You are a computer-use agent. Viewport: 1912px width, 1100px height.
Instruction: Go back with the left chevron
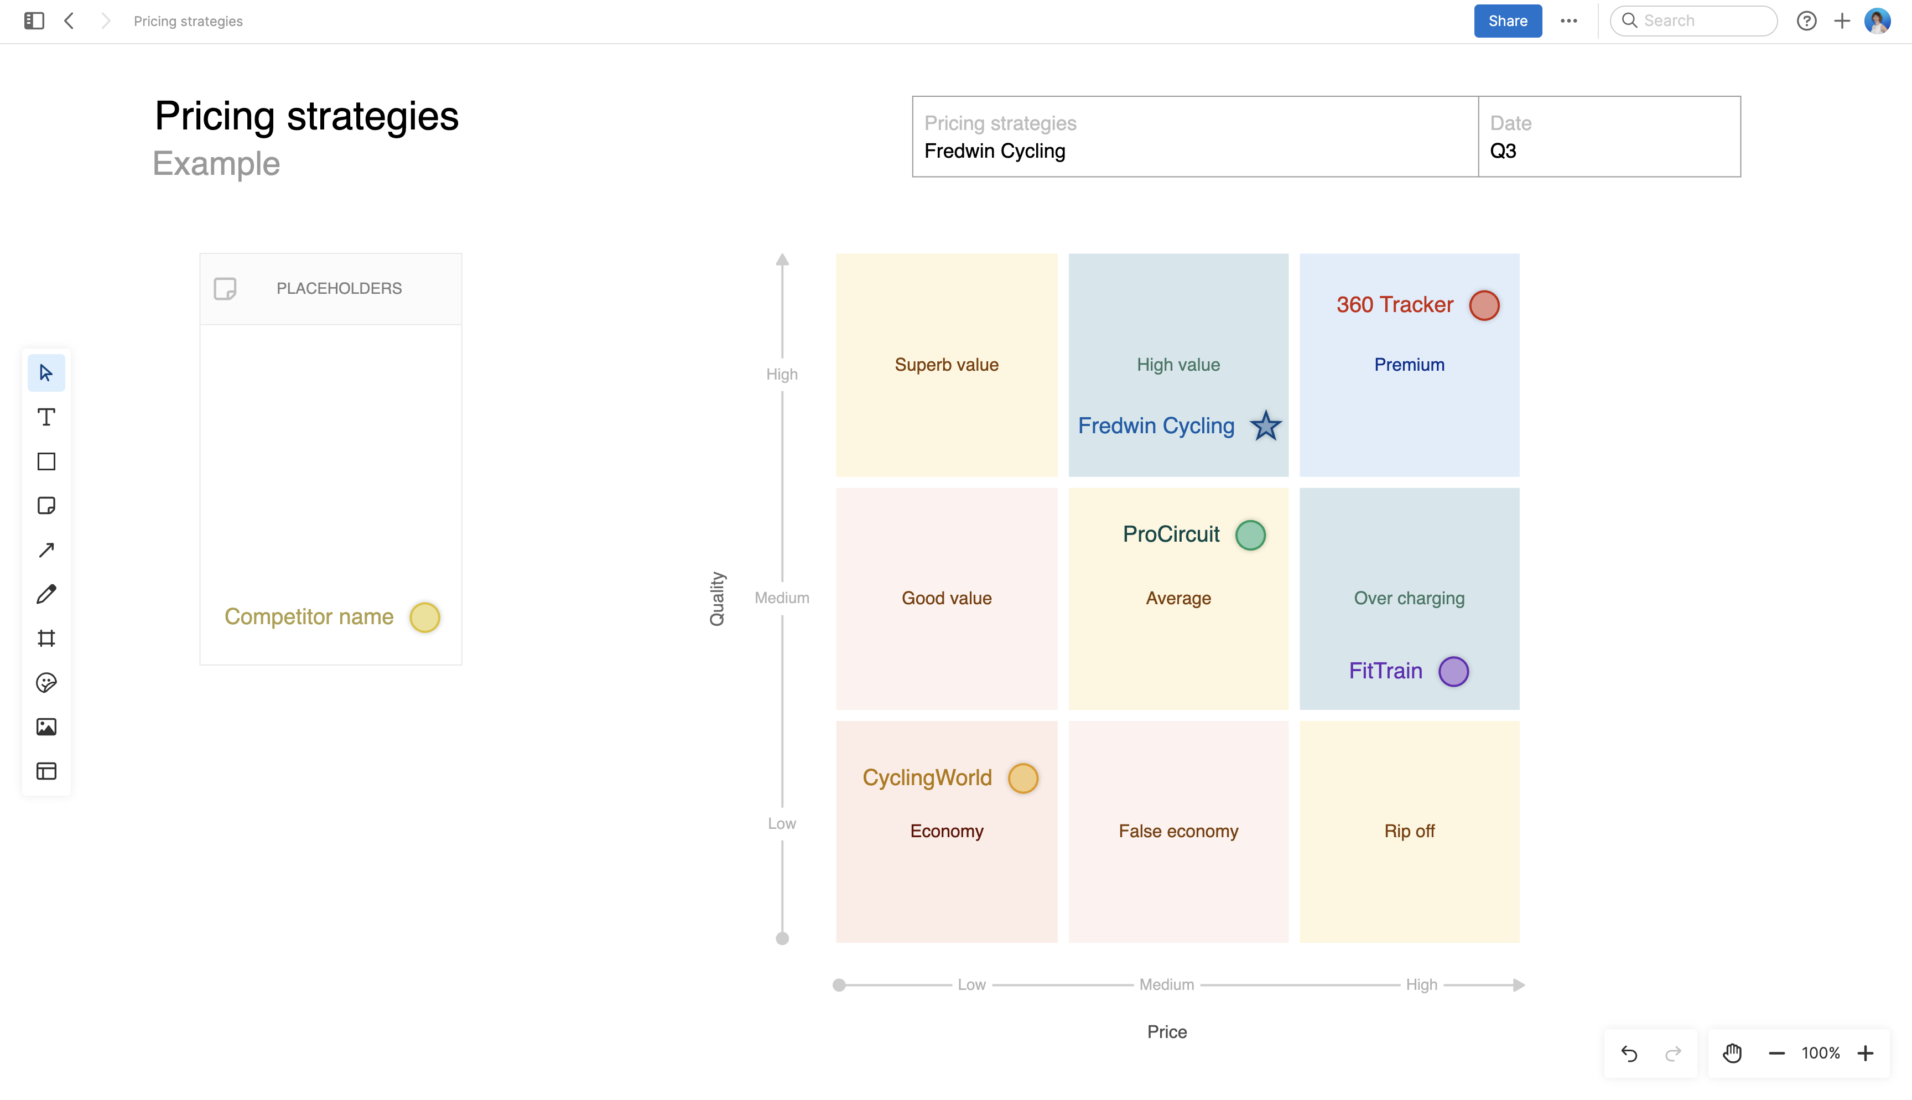coord(70,21)
